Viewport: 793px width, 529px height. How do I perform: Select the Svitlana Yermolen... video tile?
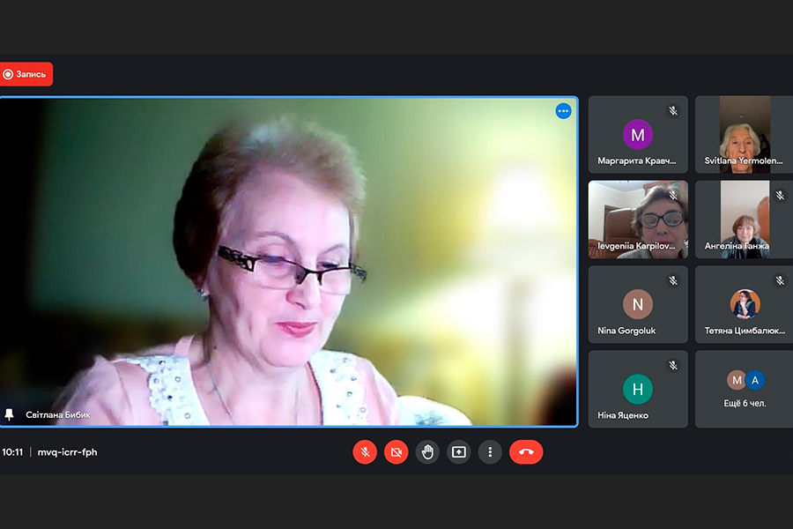(x=744, y=135)
